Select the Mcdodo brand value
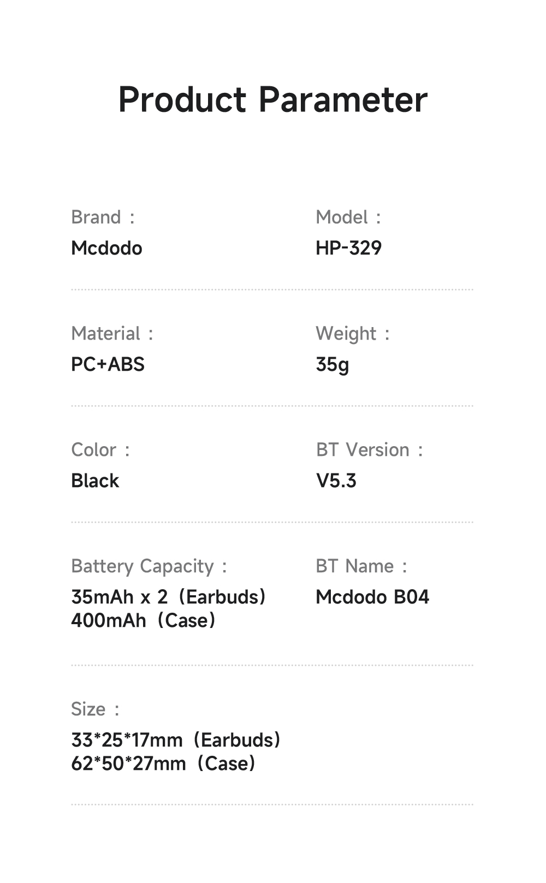The image size is (546, 883). coord(106,248)
